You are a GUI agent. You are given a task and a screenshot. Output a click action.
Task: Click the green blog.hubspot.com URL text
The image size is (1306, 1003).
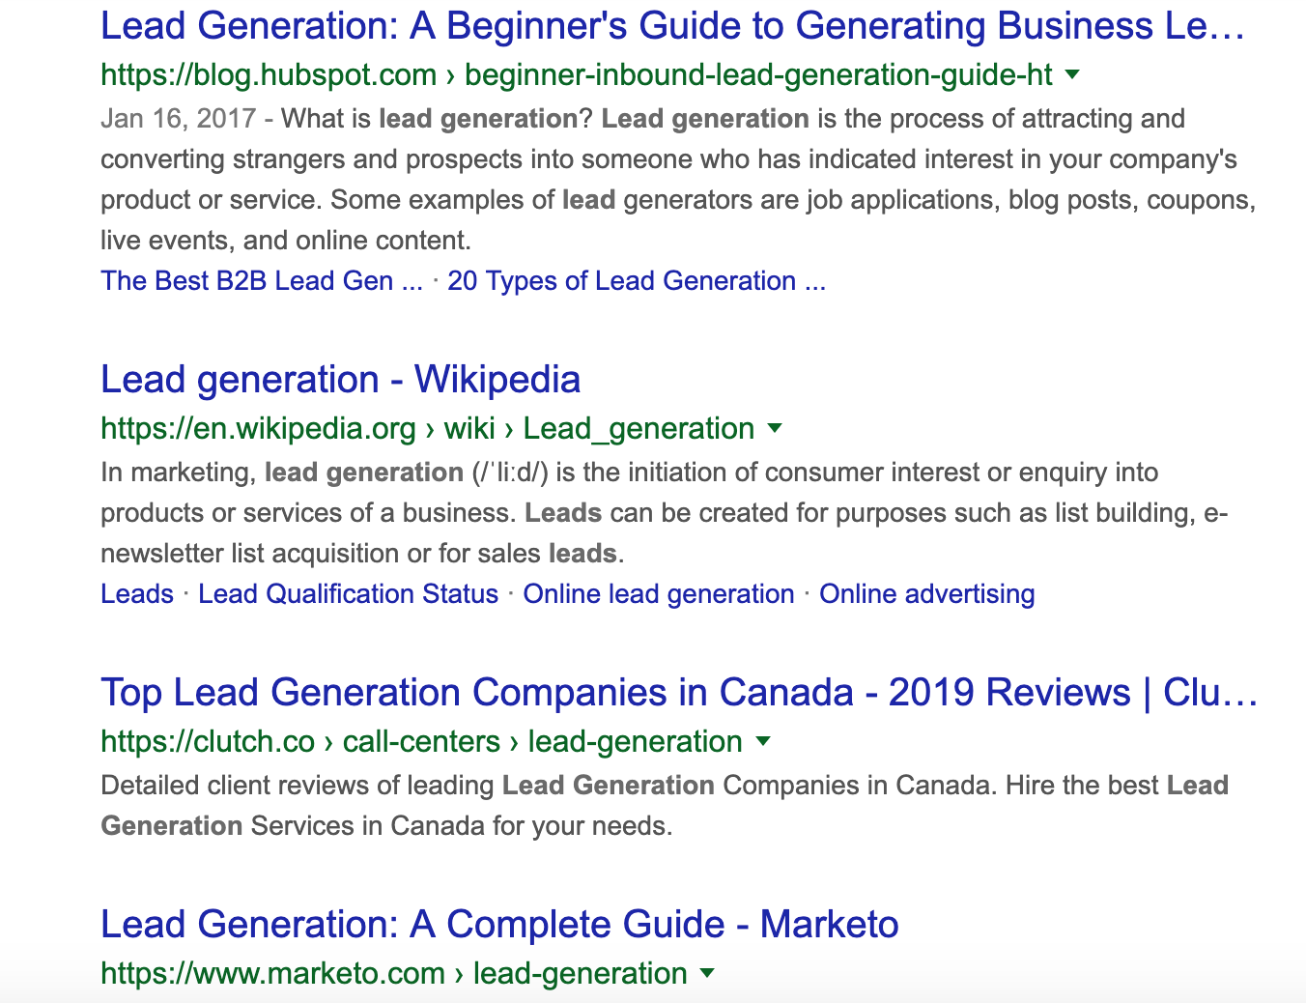coord(577,75)
